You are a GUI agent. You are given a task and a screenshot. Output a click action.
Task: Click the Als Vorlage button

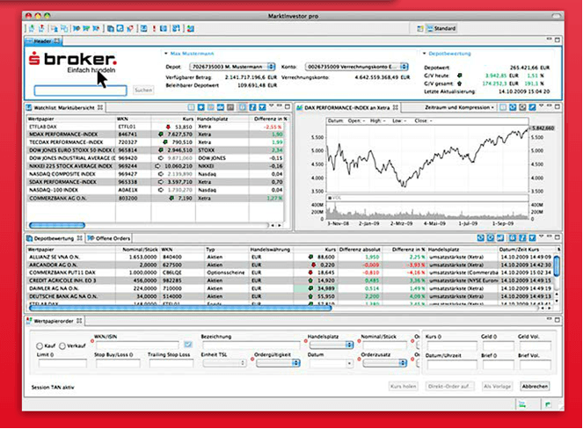[x=497, y=386]
